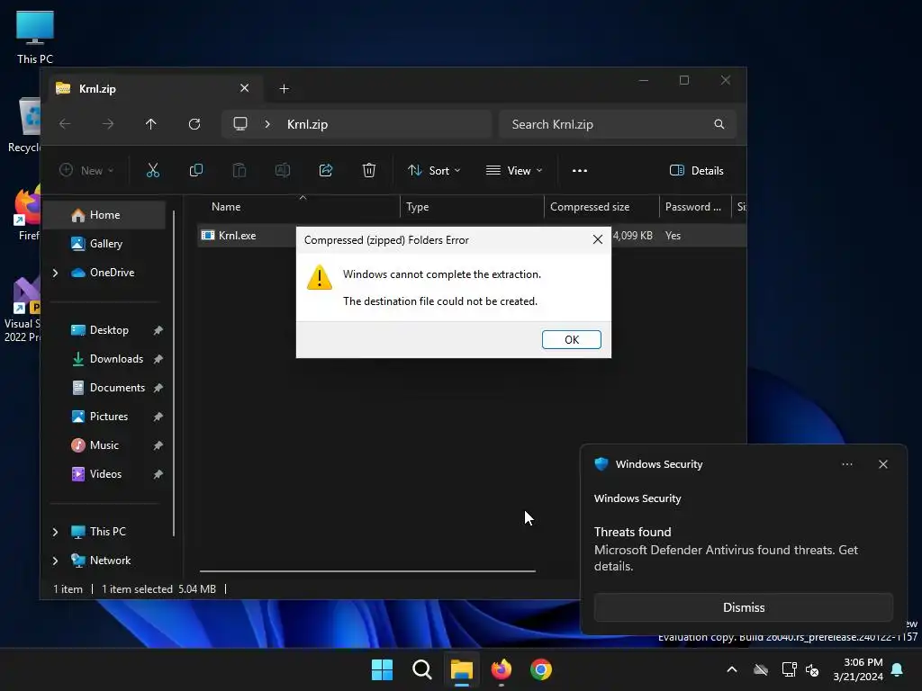The height and width of the screenshot is (691, 922).
Task: Click OK in the extraction error dialog
Action: 571,339
